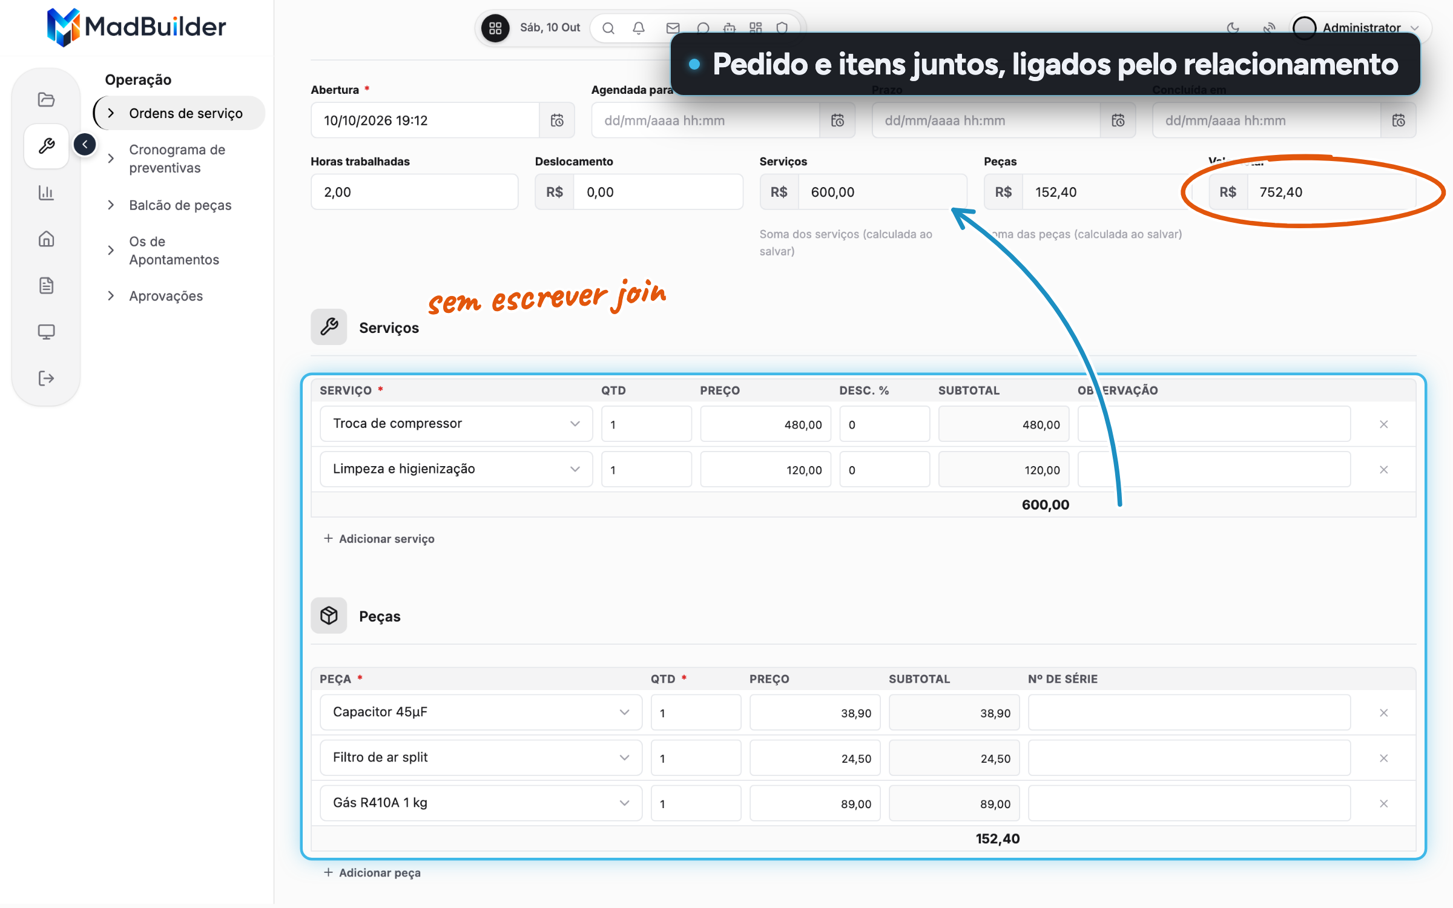Toggle dark mode moon icon

click(x=1233, y=28)
